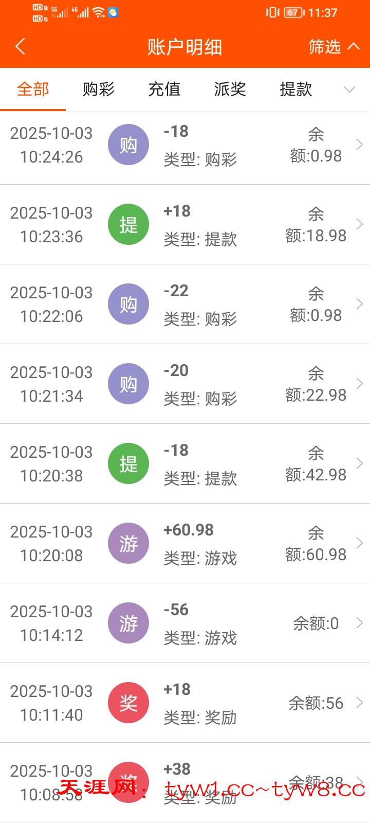370x823 pixels.
Task: Tap the 游 icon at 10:20:08
Action: click(x=128, y=543)
